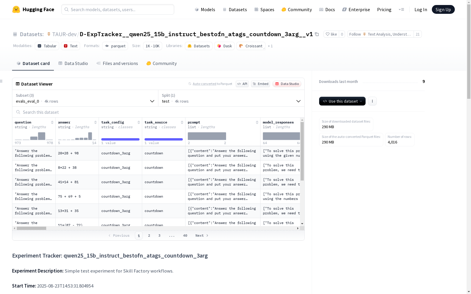Follow Text Analysis organization
The image size is (471, 294).
(x=381, y=34)
